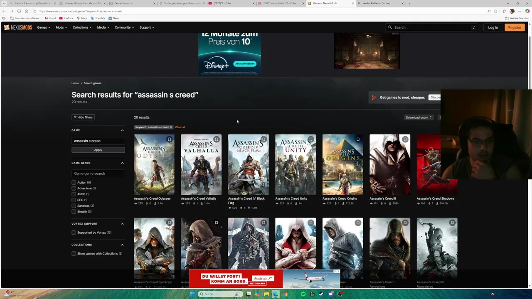
Task: Check Show games with Collections option
Action: coord(74,254)
